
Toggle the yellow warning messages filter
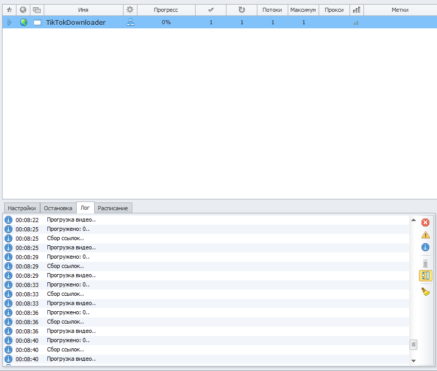[425, 235]
